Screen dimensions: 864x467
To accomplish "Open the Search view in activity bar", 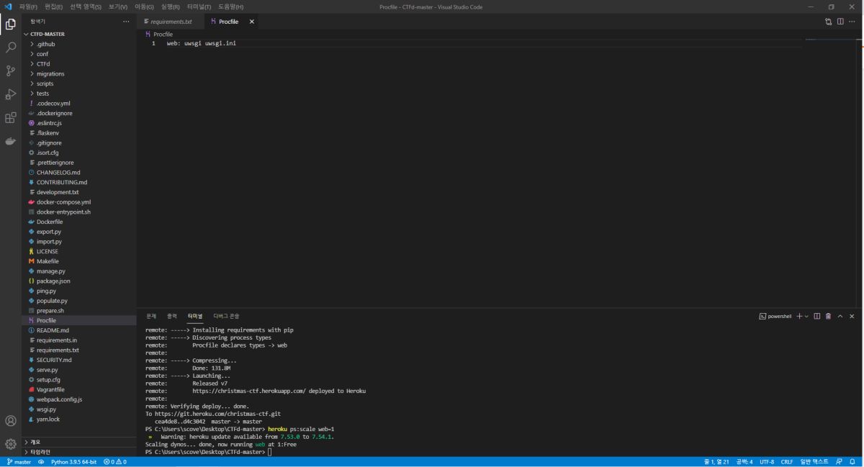I will [11, 47].
